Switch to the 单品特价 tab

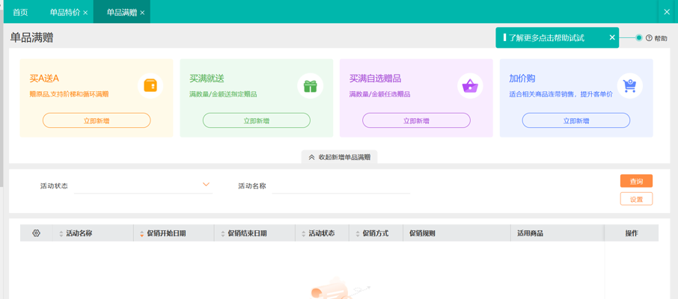(x=65, y=12)
